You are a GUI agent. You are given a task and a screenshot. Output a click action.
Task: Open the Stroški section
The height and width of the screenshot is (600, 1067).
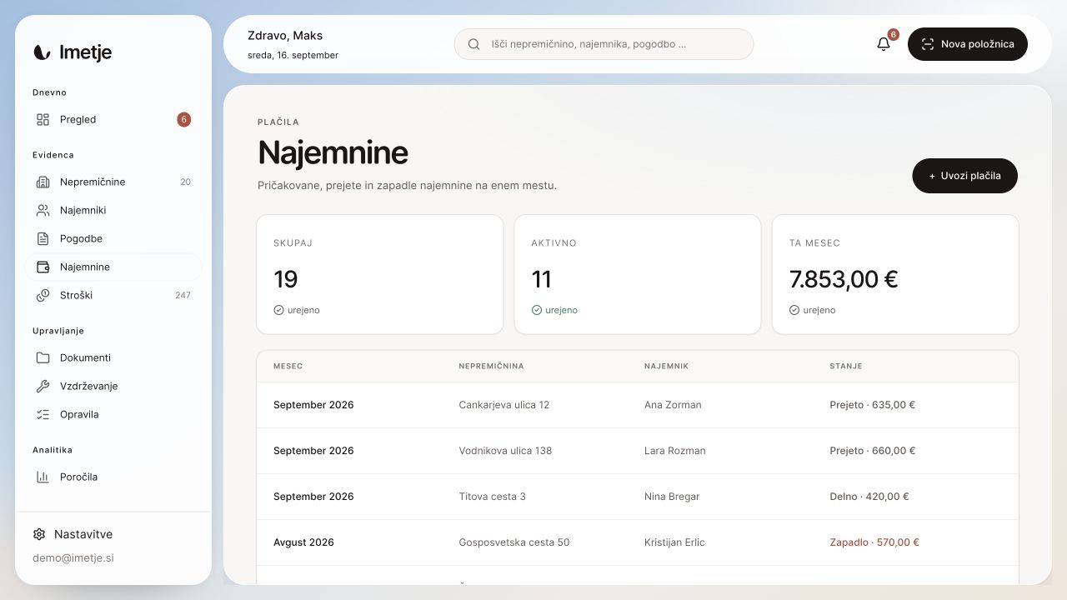(x=113, y=295)
